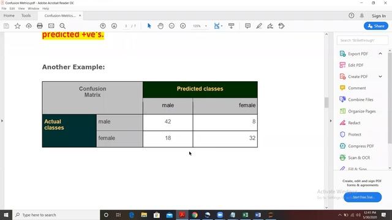
Task: Open Excel from the taskbar
Action: point(245,215)
